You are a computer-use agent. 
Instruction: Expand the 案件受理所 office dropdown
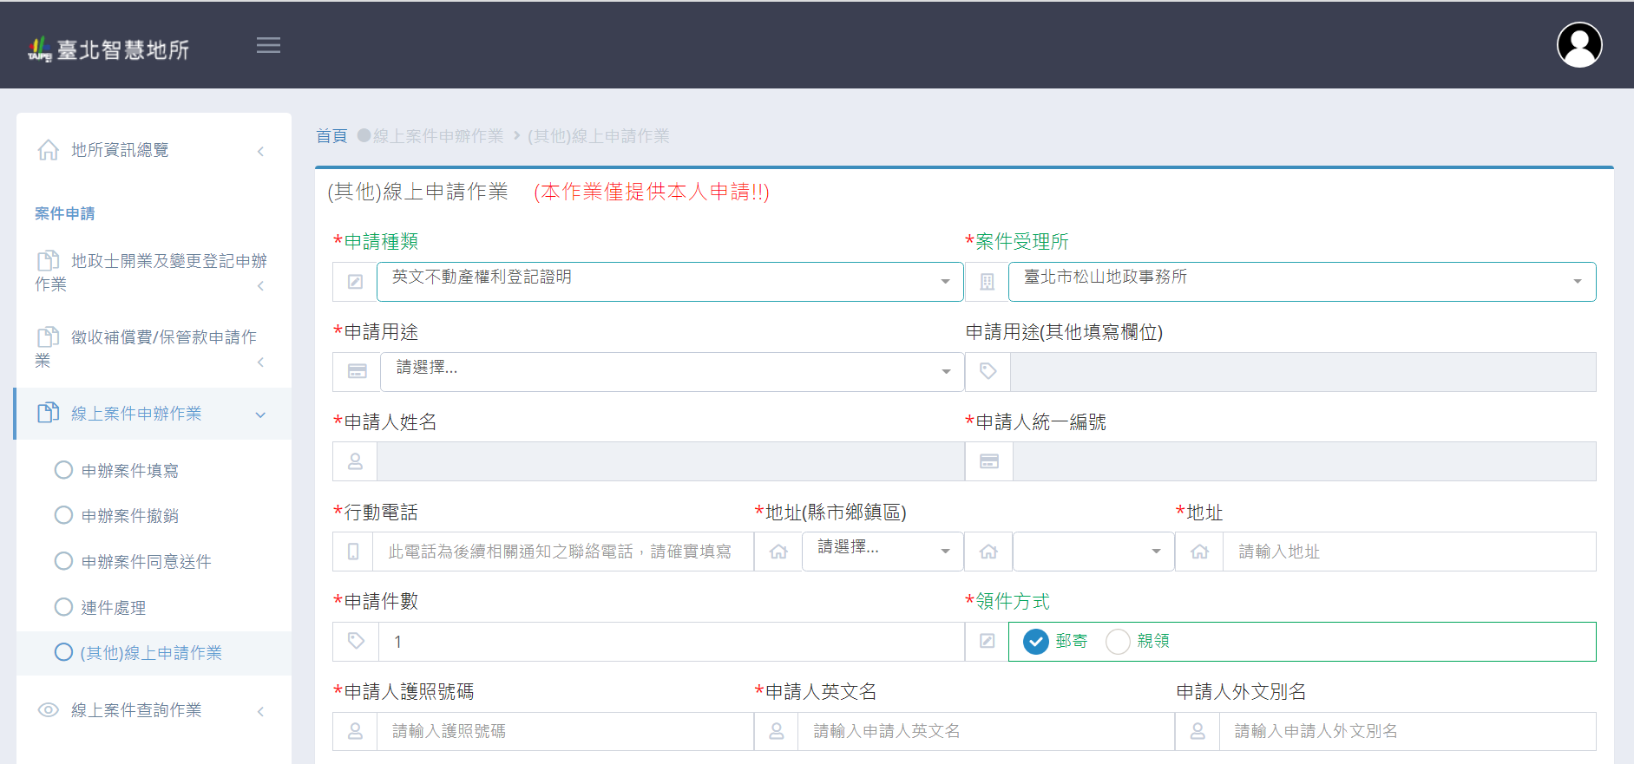[1301, 282]
